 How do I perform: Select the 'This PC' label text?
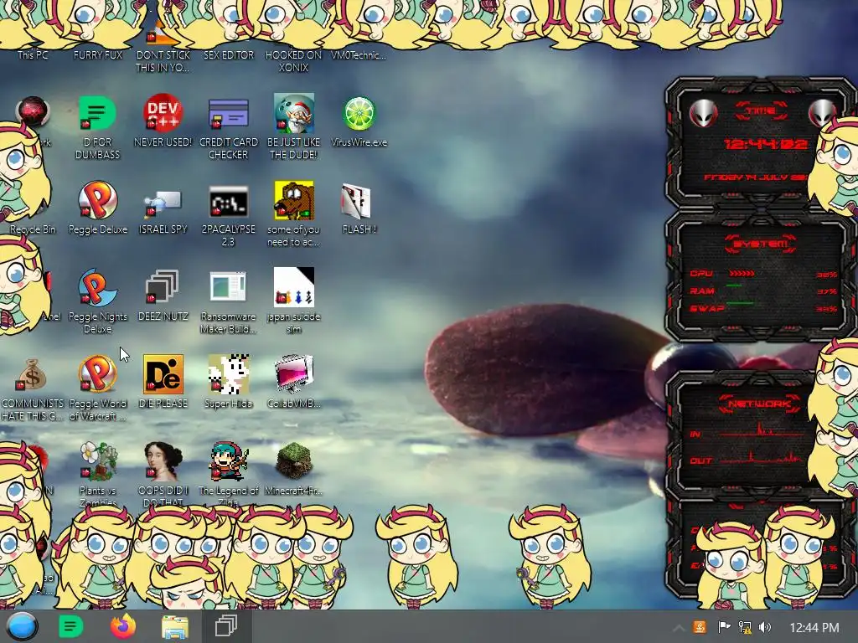tap(33, 54)
